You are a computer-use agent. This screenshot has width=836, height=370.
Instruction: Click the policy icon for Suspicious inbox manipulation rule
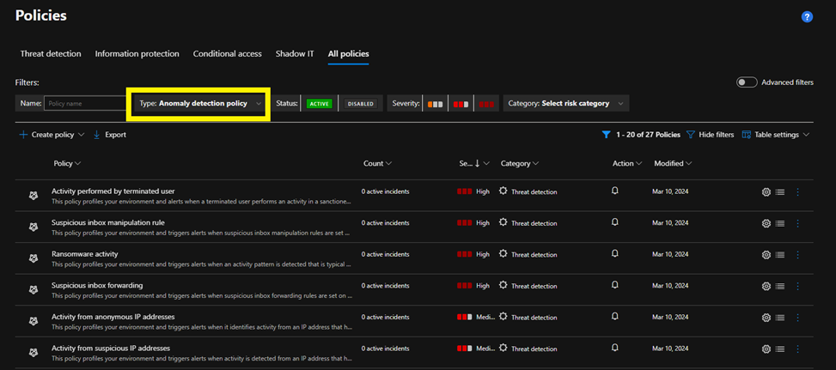point(33,227)
